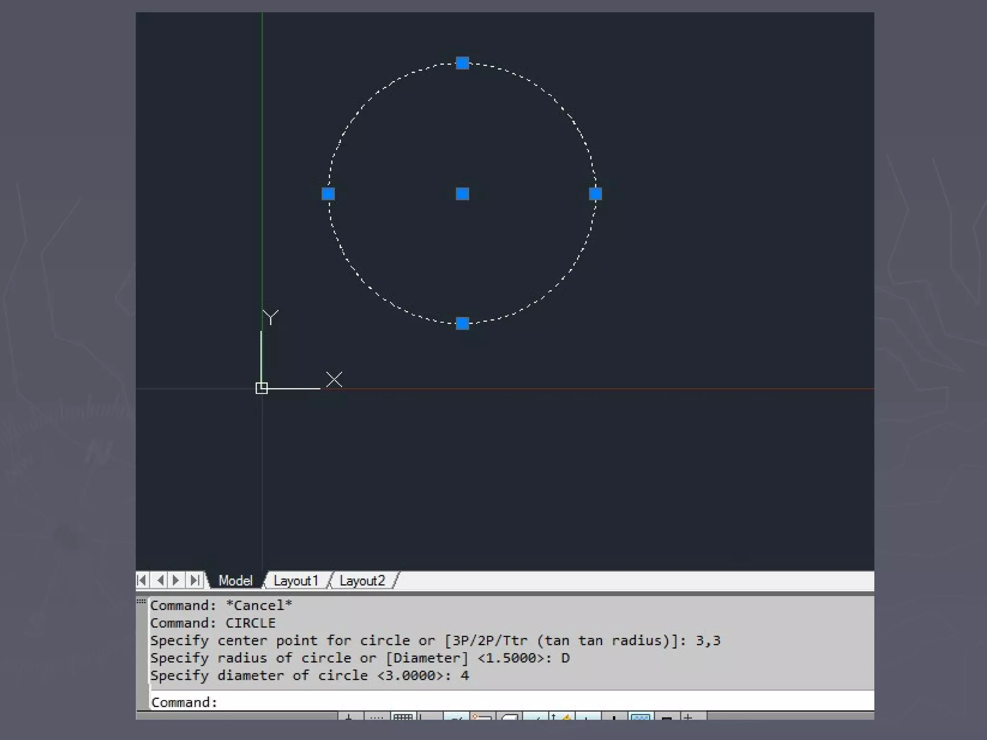Select the center grip of the circle
The width and height of the screenshot is (987, 740).
(462, 194)
